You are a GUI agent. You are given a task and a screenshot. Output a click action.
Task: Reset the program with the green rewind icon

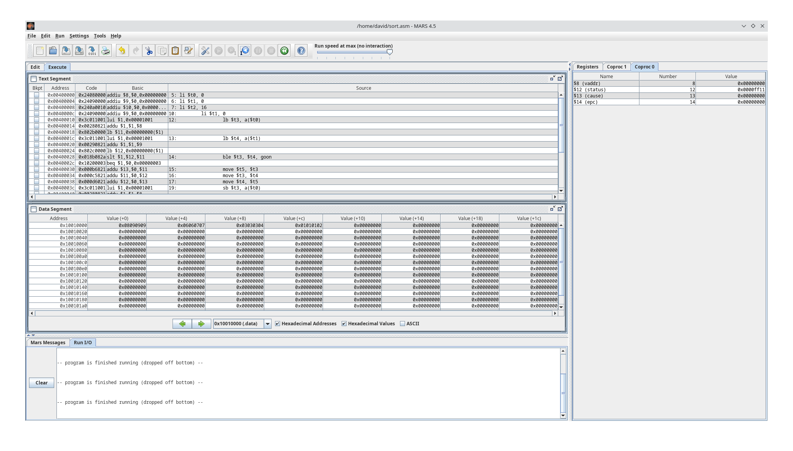(x=285, y=51)
